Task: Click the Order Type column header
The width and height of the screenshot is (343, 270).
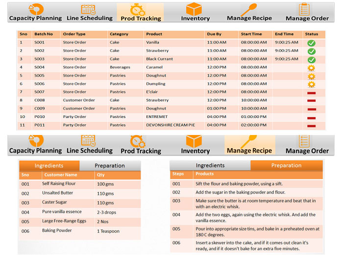Action: coord(74,34)
